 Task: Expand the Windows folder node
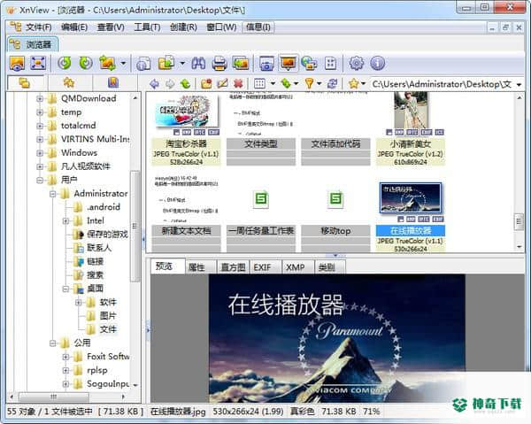coord(40,153)
